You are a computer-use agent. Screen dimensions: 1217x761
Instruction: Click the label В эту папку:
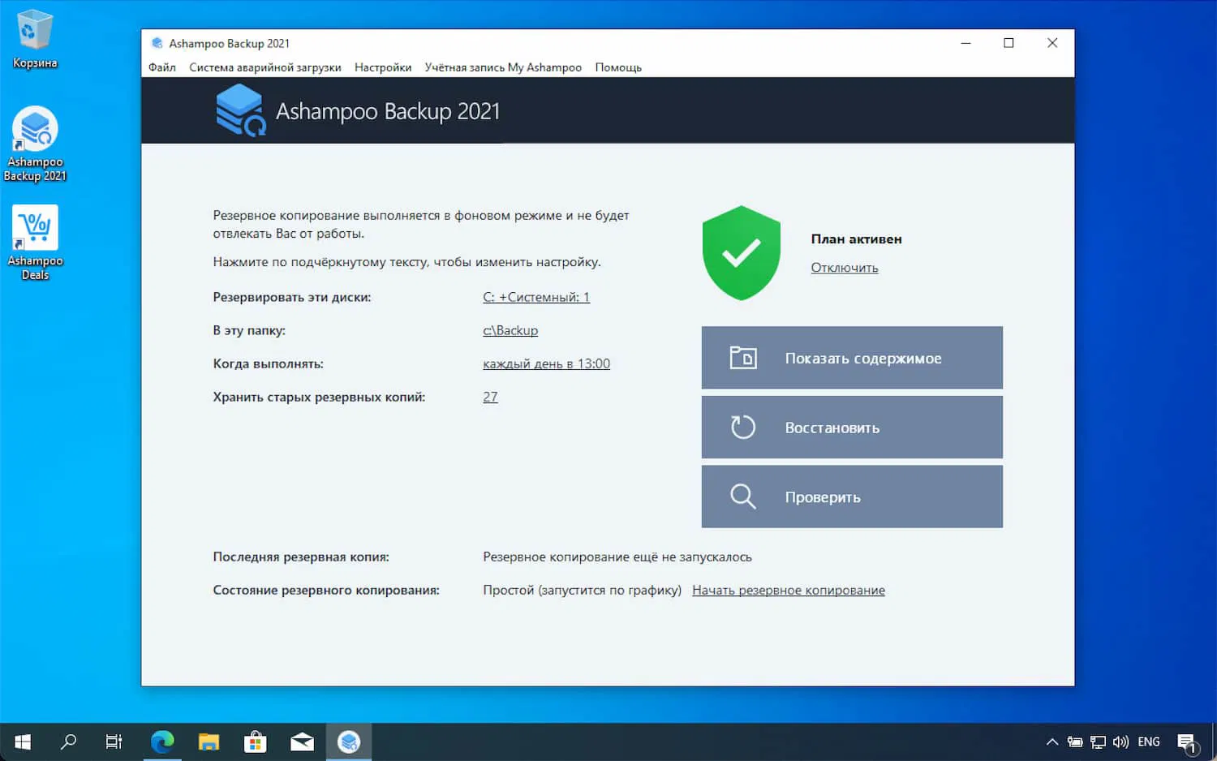pyautogui.click(x=249, y=330)
